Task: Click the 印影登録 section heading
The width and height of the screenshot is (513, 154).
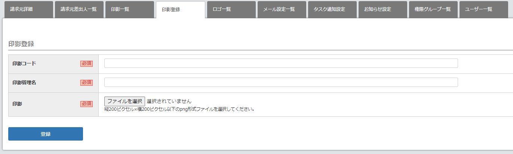Action: click(x=21, y=44)
